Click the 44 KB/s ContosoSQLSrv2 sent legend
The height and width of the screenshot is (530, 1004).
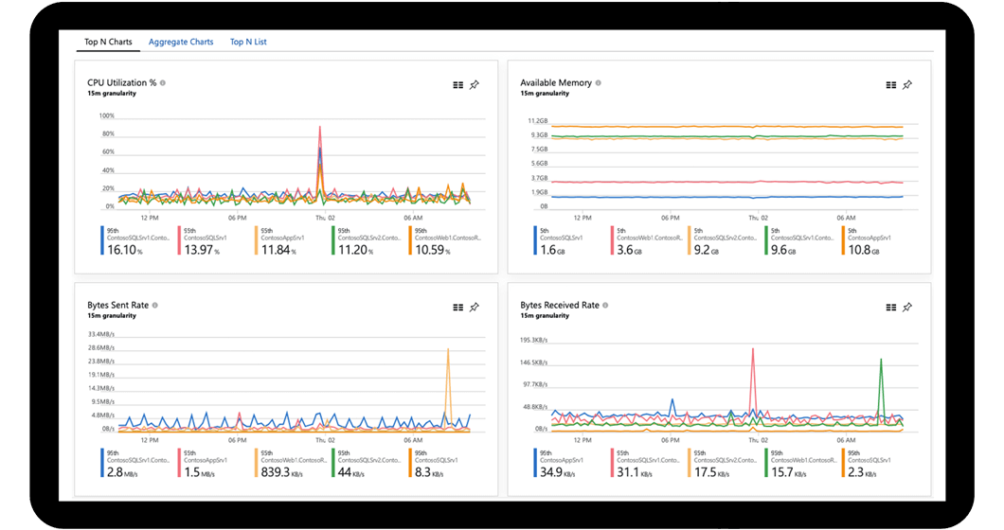(368, 464)
